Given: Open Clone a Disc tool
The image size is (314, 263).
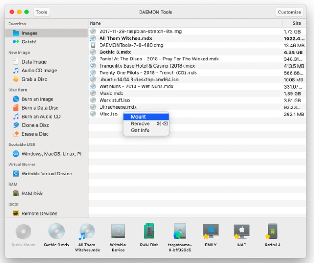Looking at the screenshot, I should tap(35, 125).
